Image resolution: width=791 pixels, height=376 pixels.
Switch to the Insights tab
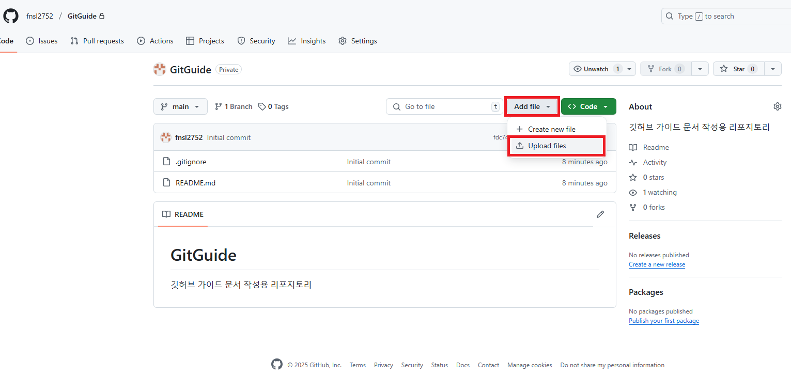(x=307, y=41)
